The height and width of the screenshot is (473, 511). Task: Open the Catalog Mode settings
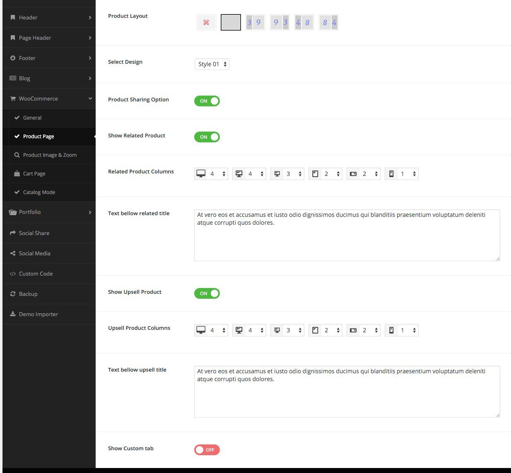tap(39, 192)
